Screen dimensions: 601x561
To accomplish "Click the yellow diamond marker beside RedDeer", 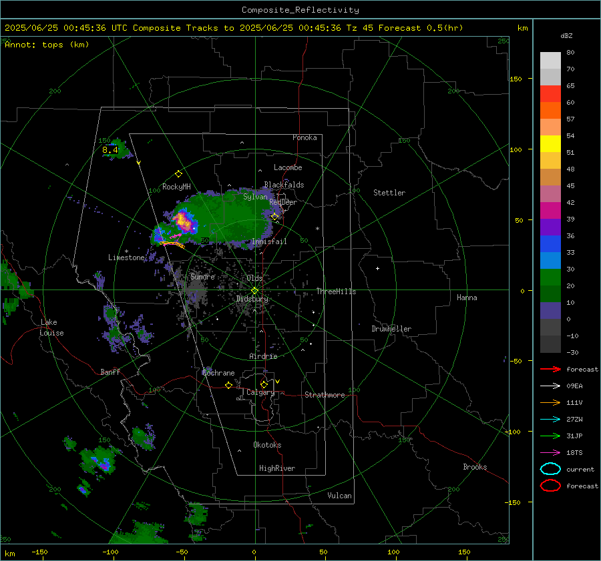I will (274, 217).
